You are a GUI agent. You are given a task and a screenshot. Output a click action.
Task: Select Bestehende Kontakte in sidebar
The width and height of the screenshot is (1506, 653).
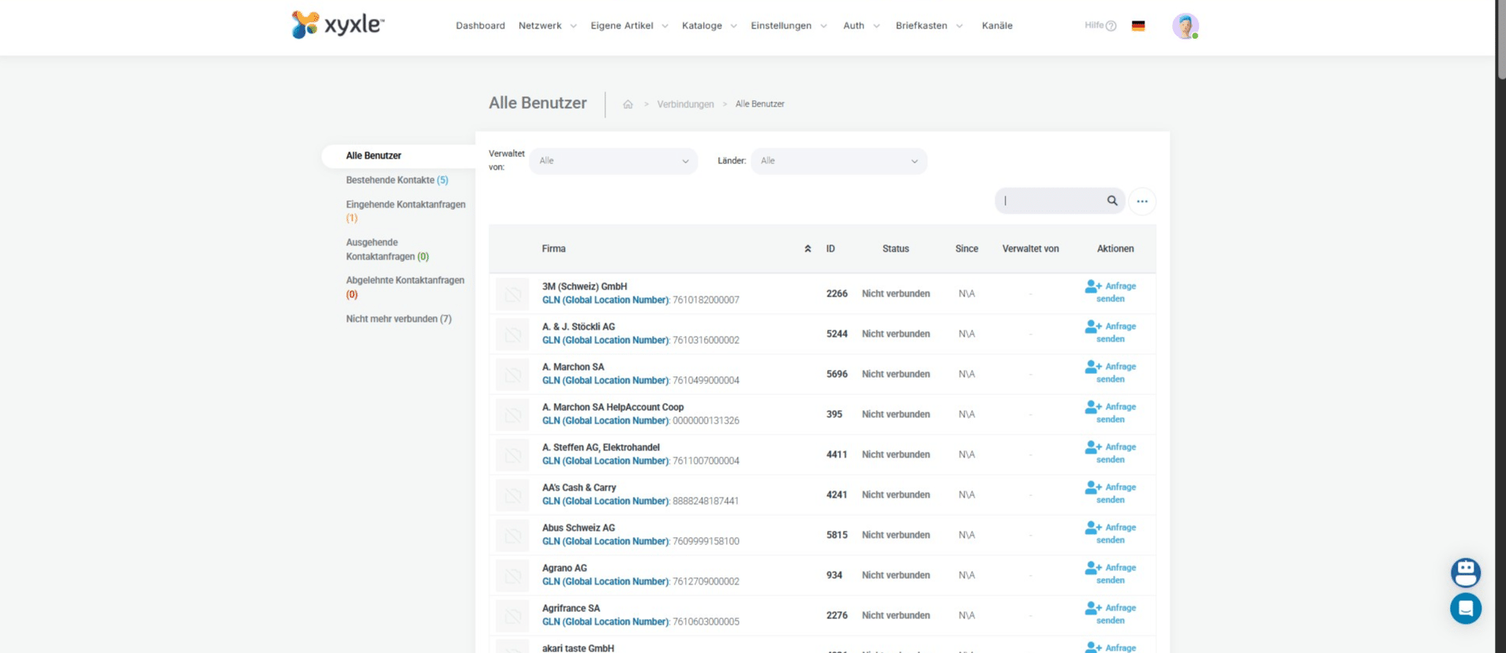(396, 181)
